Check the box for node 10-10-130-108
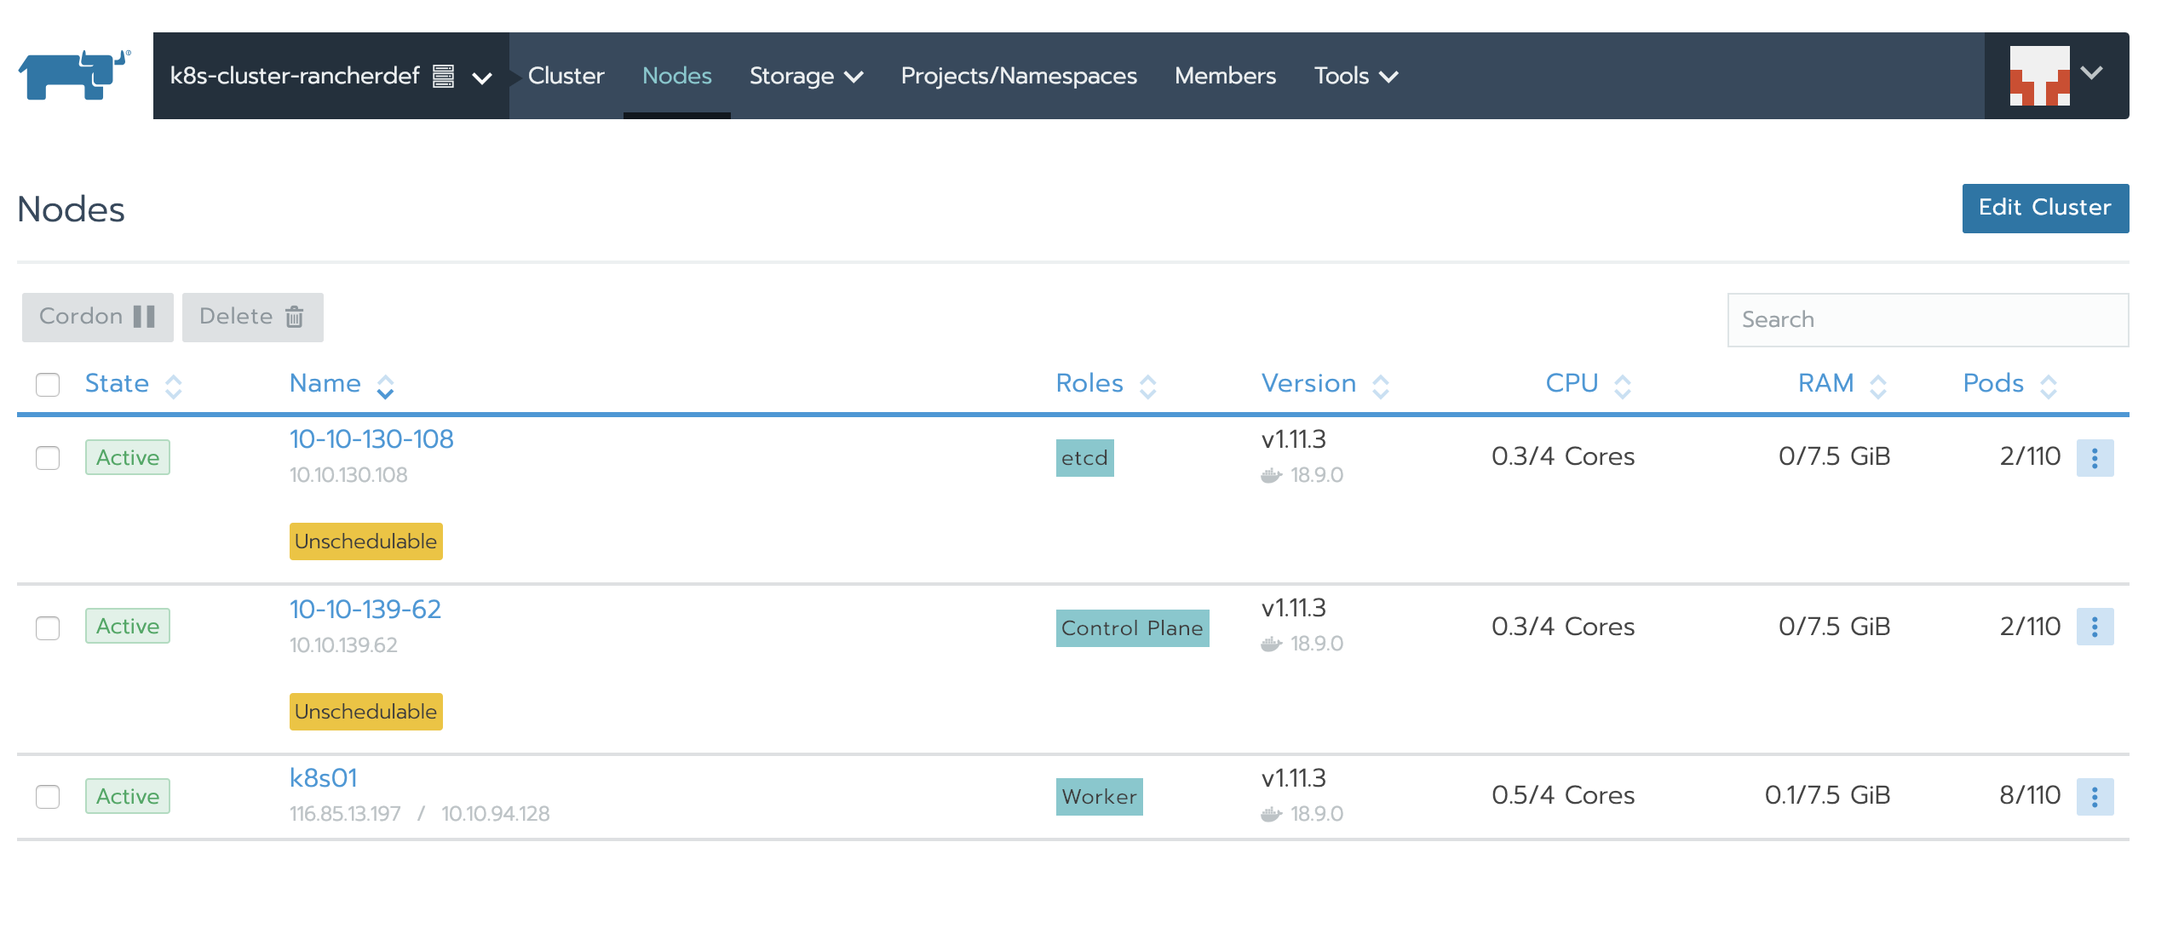 tap(48, 458)
